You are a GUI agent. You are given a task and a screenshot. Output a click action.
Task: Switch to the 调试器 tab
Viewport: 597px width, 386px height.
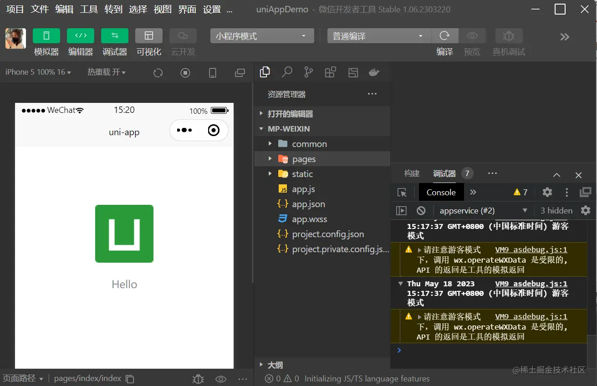pyautogui.click(x=444, y=173)
